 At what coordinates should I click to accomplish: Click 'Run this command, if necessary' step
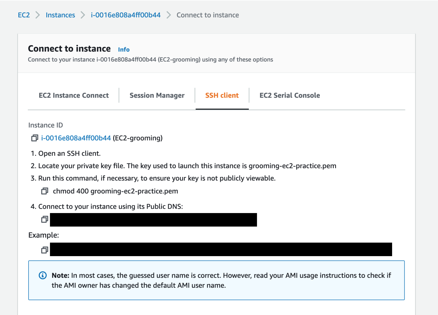(x=153, y=178)
